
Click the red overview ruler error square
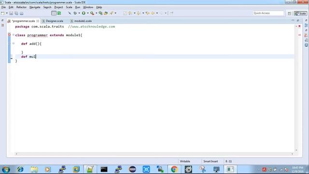pos(299,26)
